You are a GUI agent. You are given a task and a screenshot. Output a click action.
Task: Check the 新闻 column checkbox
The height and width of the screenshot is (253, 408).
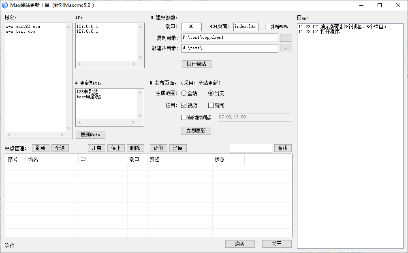point(211,105)
